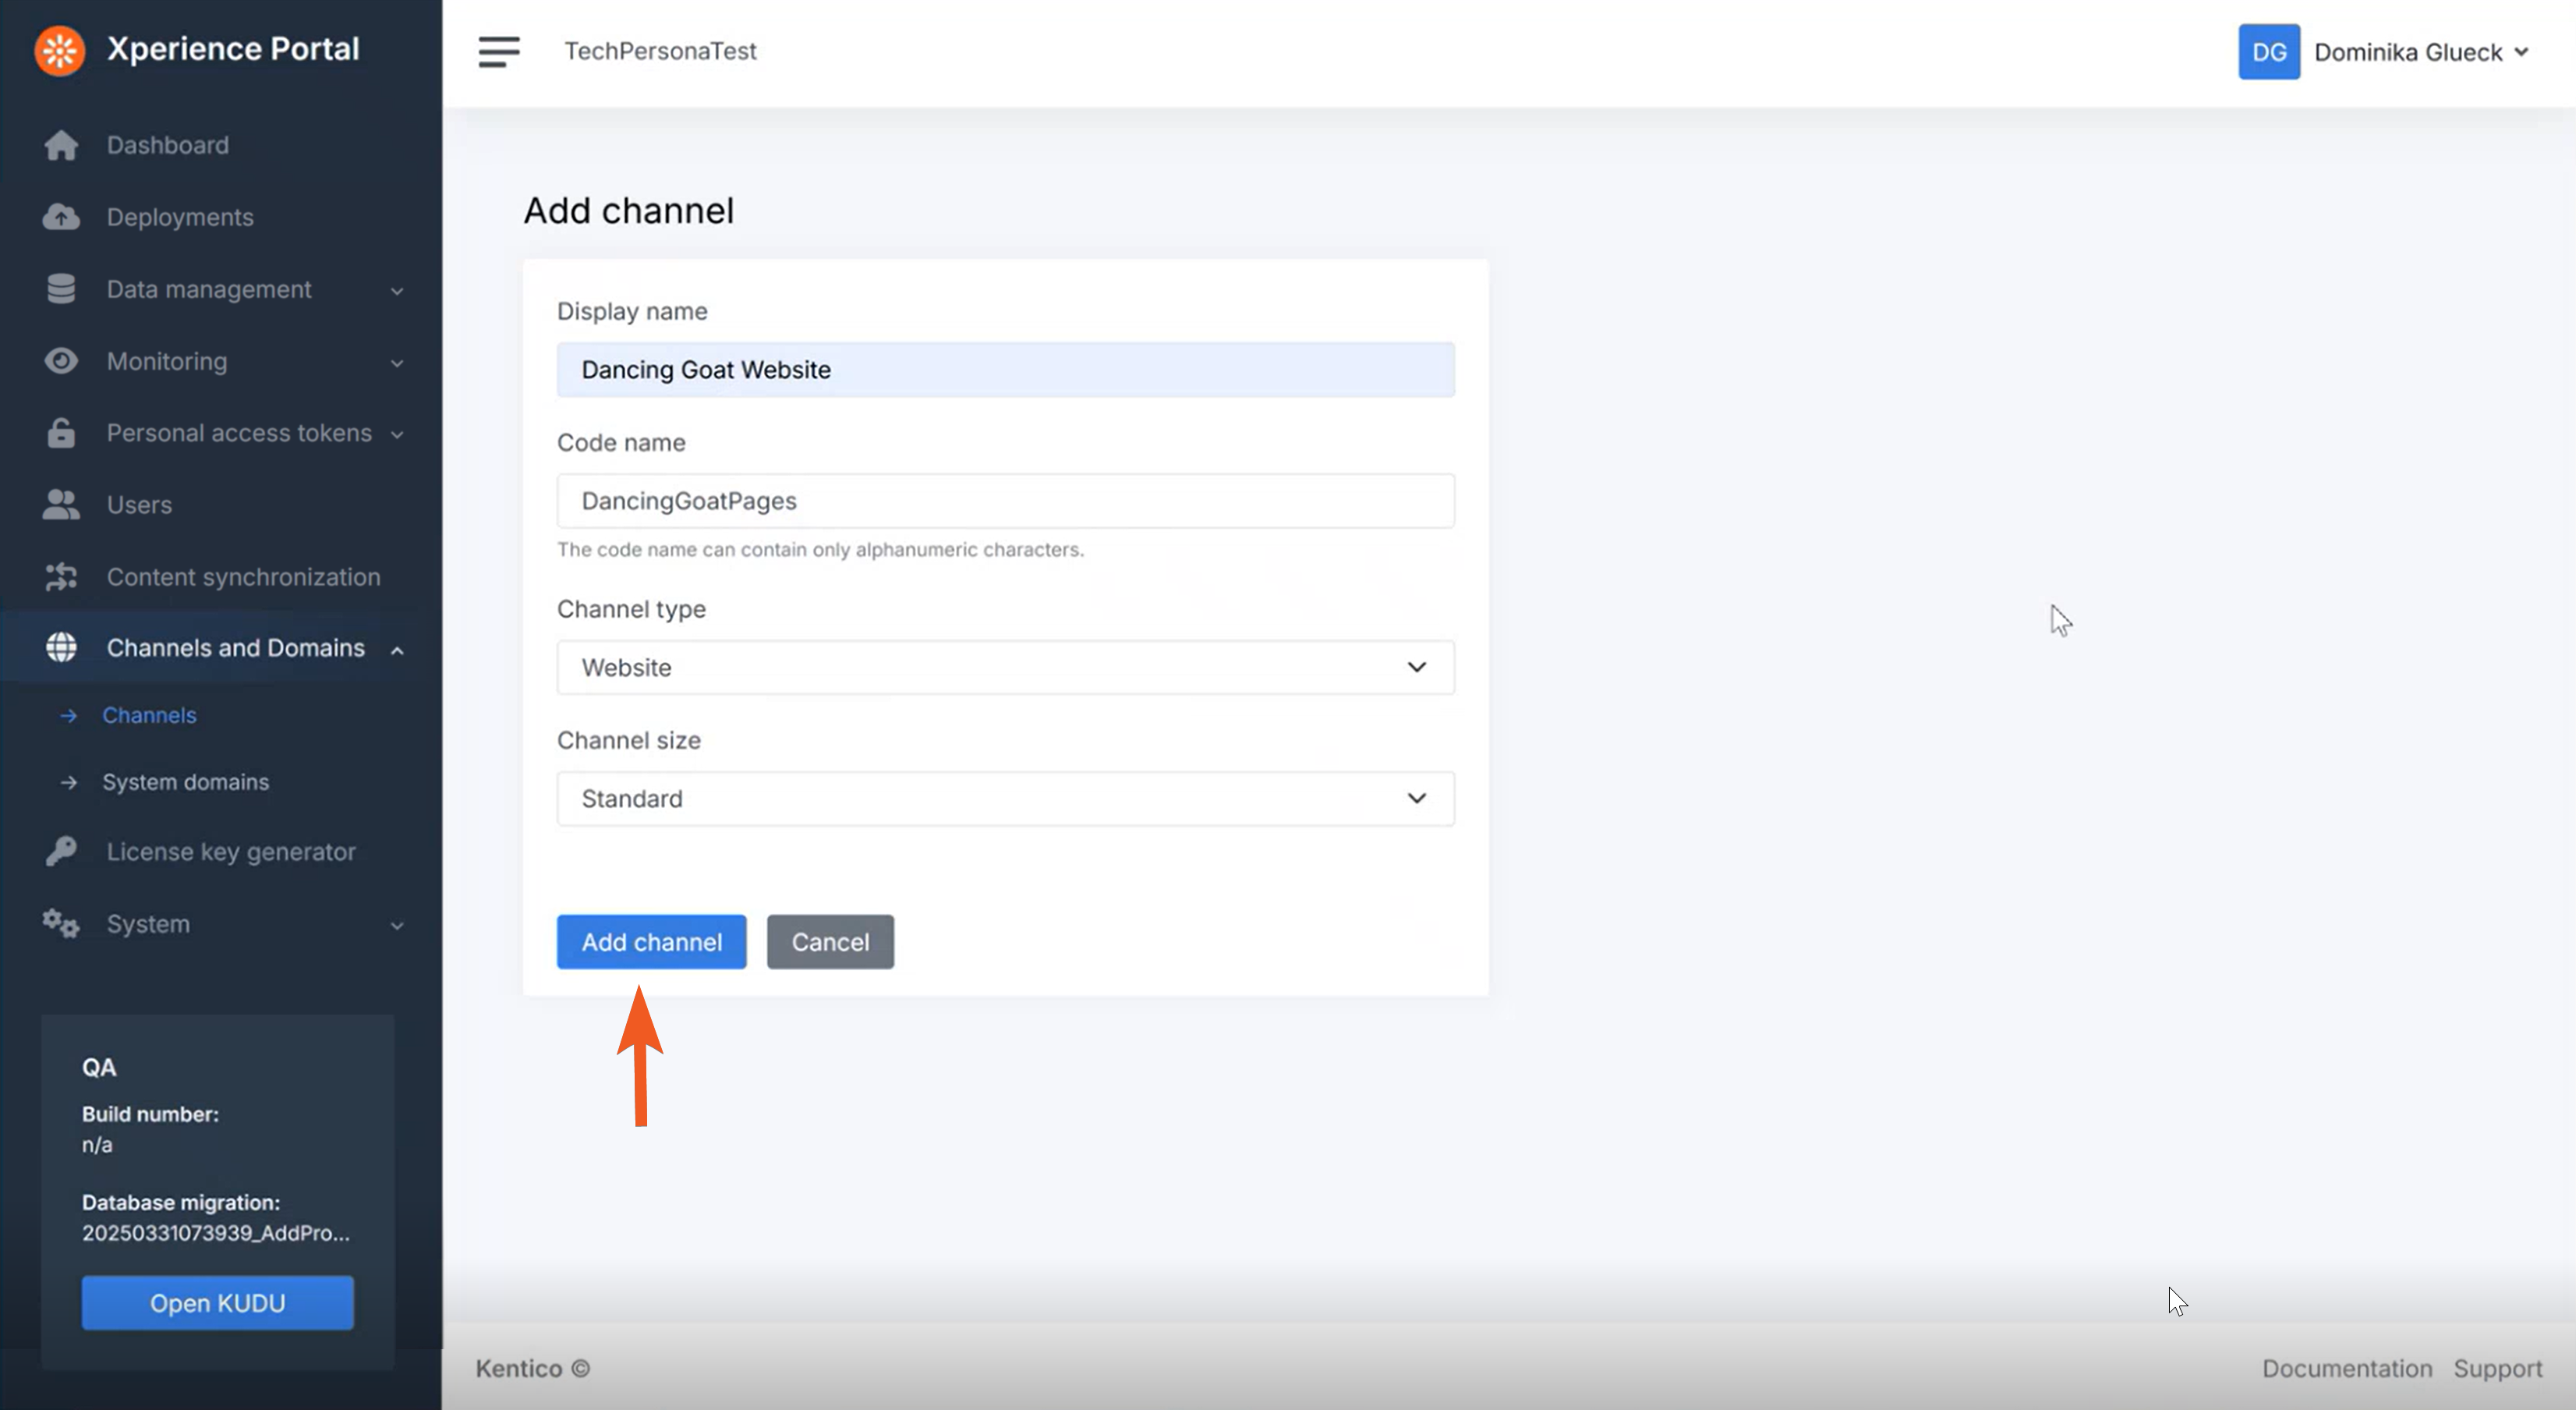
Task: Click the Dashboard home icon
Action: [61, 145]
